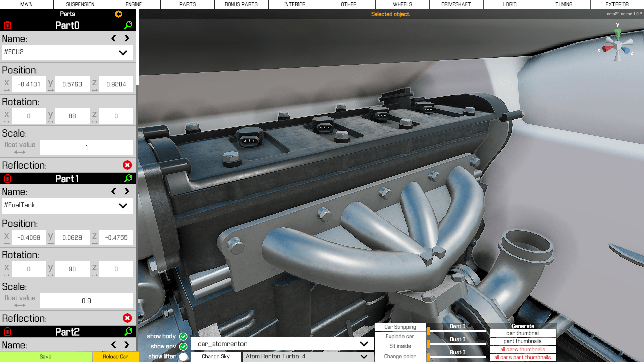Click the Explode car button

[x=400, y=336]
